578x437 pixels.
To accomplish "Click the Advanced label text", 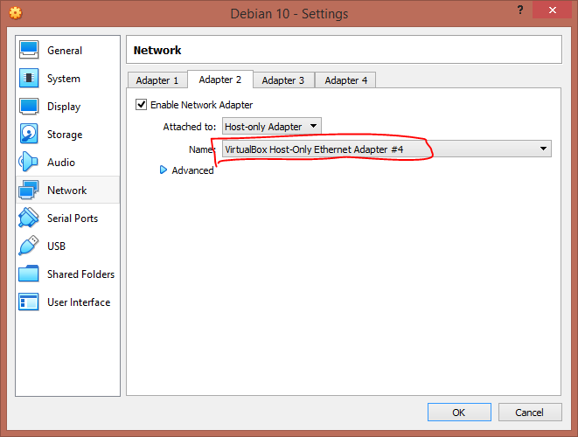I will tap(192, 170).
